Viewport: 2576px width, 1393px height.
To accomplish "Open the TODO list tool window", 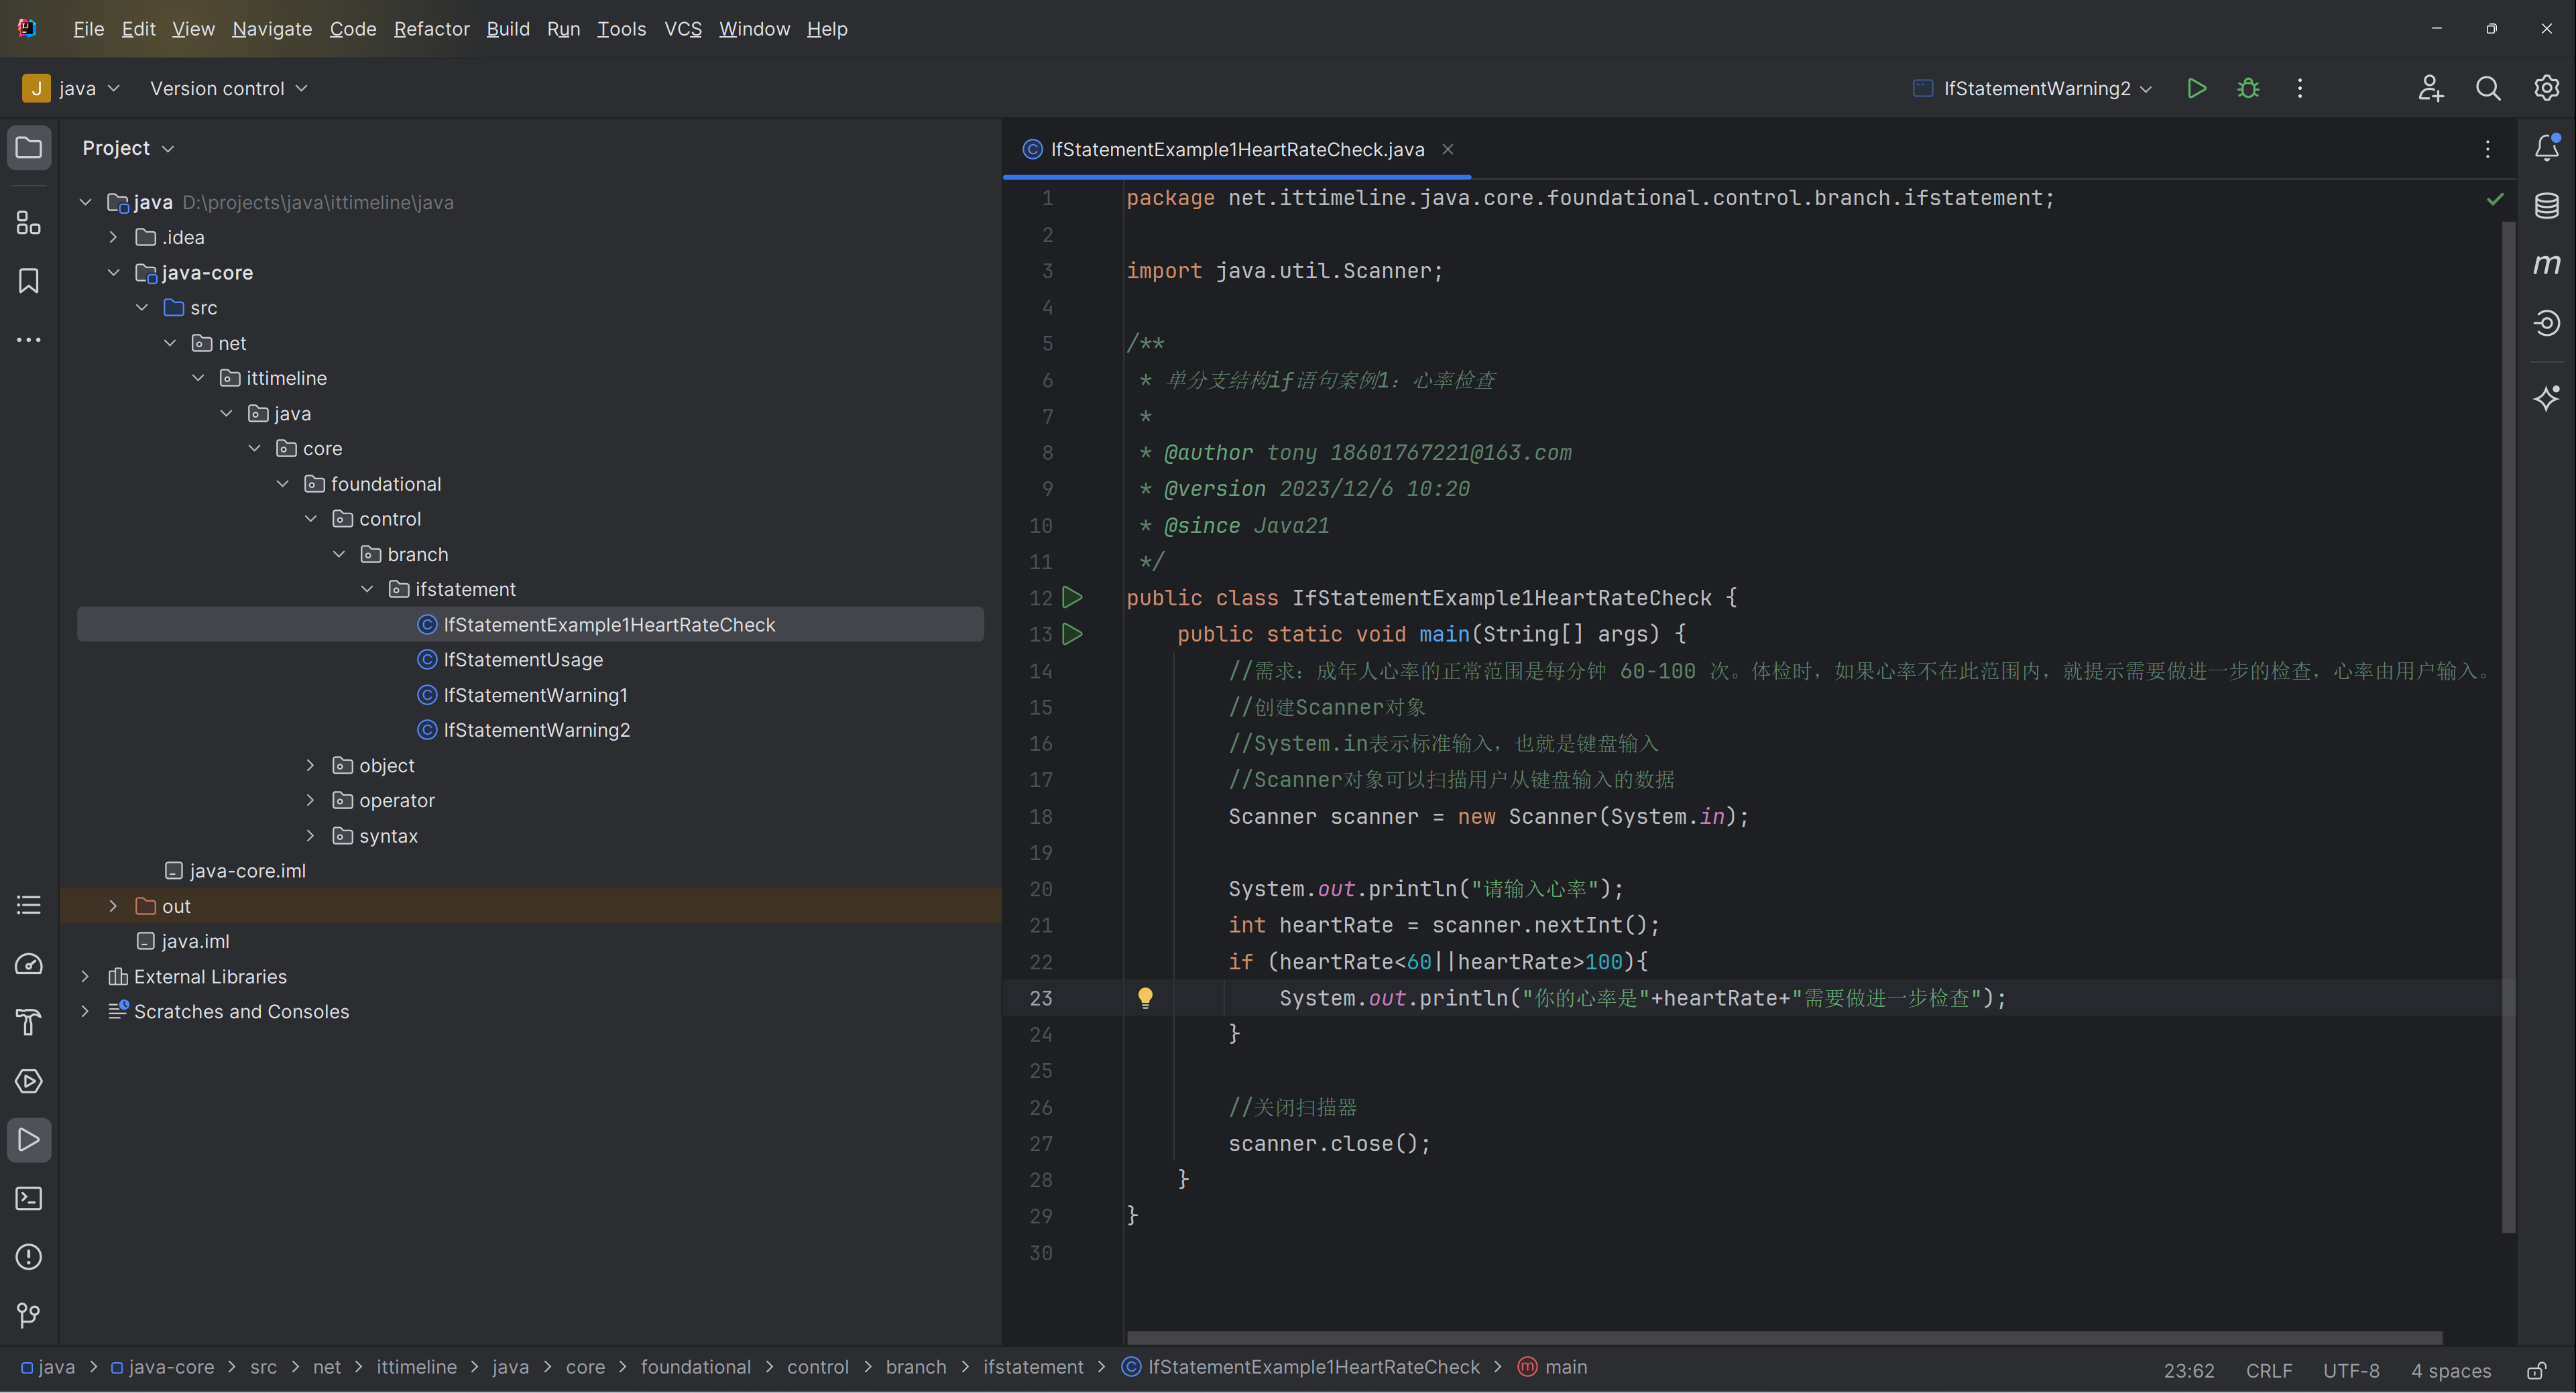I will click(29, 905).
